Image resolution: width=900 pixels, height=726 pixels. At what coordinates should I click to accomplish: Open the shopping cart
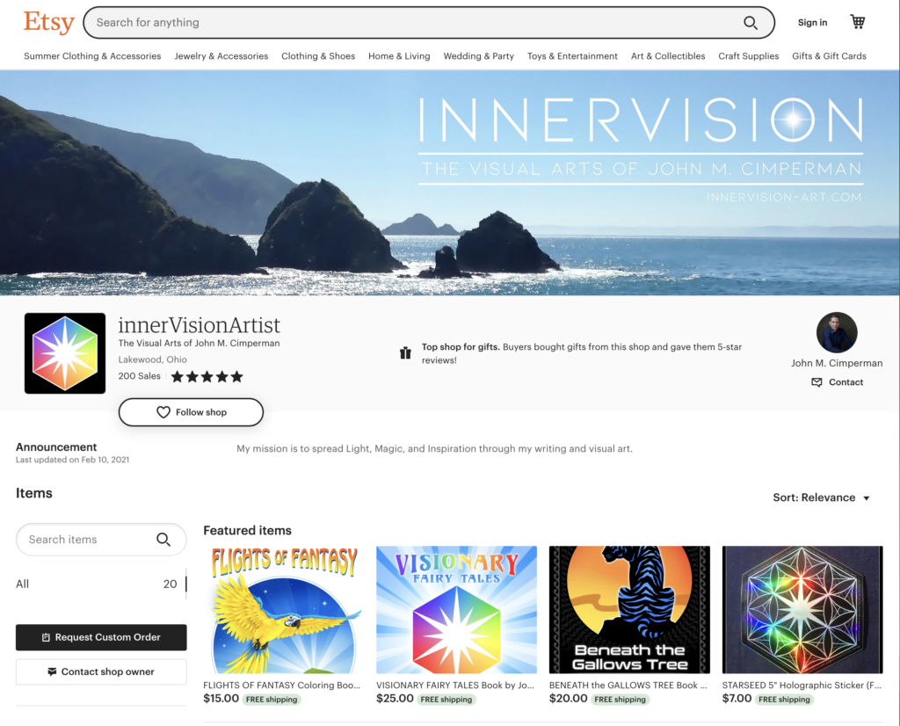pos(858,22)
